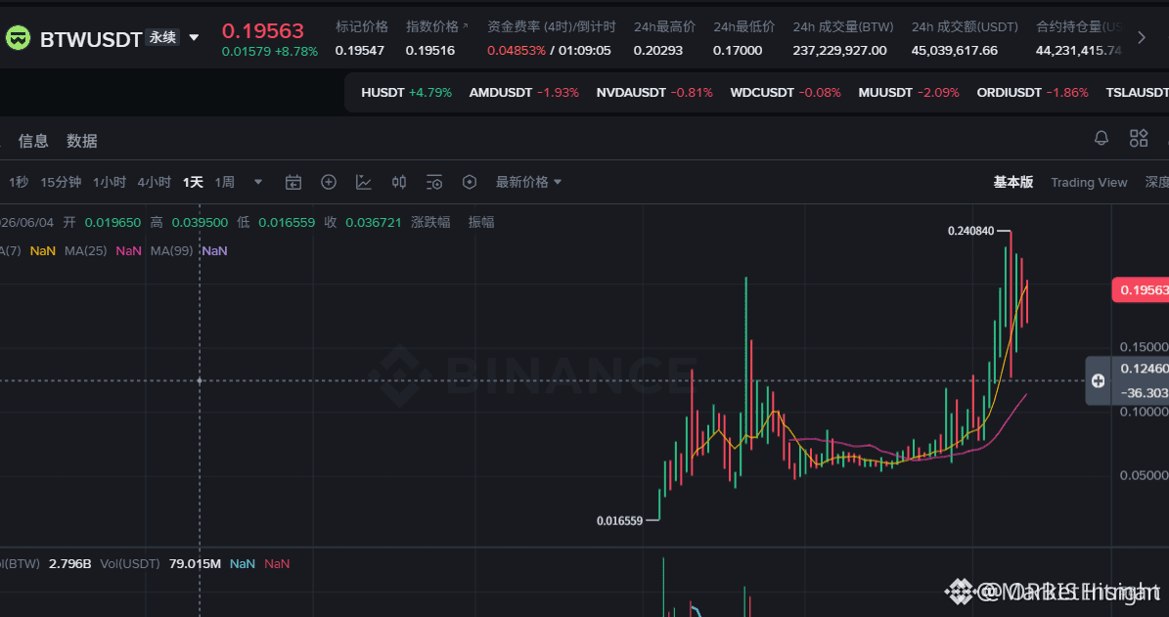Click the BTW coin logo icon
The image size is (1169, 617).
(18, 37)
